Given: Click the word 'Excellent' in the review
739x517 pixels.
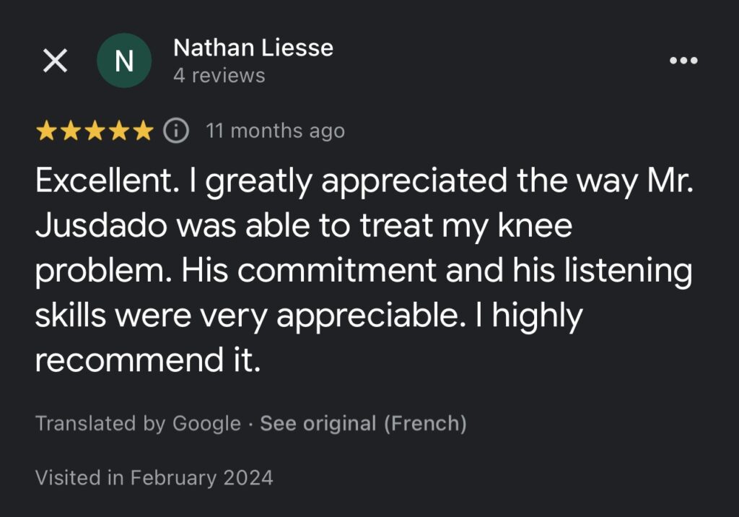Looking at the screenshot, I should 104,181.
